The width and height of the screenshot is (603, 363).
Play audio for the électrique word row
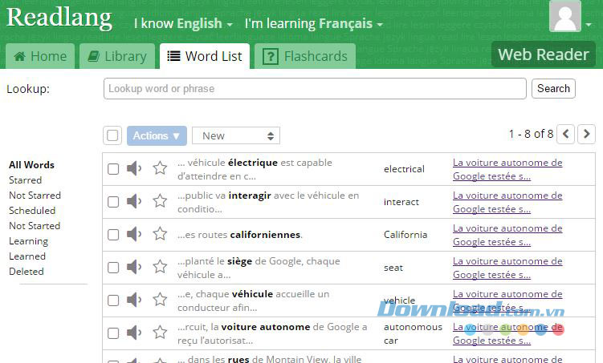point(134,168)
